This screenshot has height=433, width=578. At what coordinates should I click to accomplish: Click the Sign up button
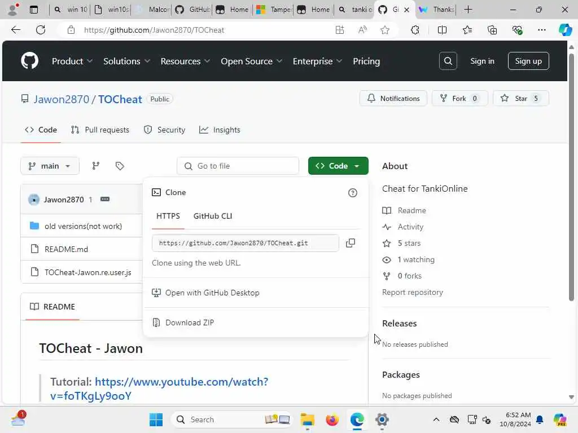(528, 61)
